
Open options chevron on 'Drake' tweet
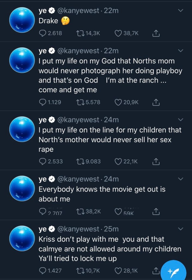[181, 11]
